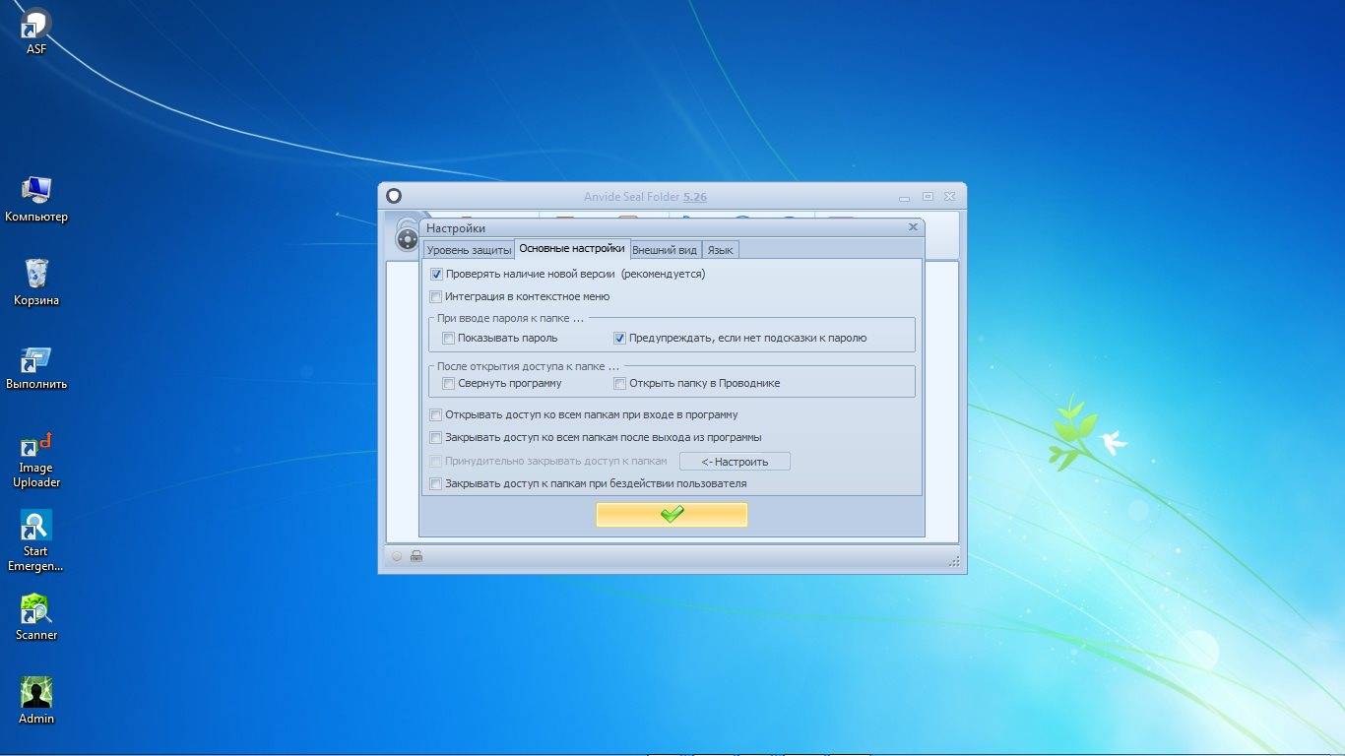Enable Интеграция в контекстное меню
1345x756 pixels.
436,296
